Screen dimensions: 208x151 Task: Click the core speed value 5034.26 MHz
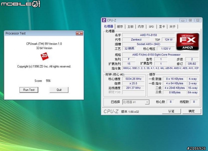pos(133,79)
